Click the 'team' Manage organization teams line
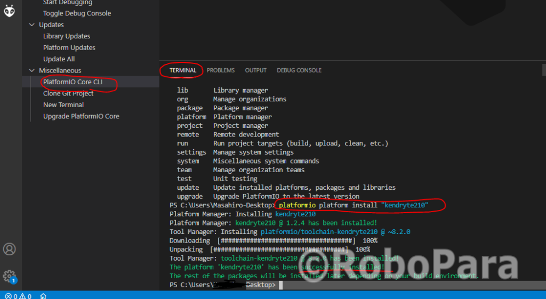The height and width of the screenshot is (299, 546). (x=240, y=170)
